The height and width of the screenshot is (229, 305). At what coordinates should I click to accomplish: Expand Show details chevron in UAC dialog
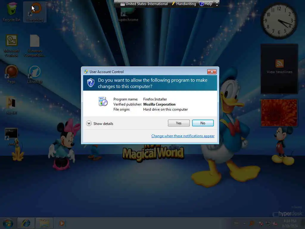89,123
